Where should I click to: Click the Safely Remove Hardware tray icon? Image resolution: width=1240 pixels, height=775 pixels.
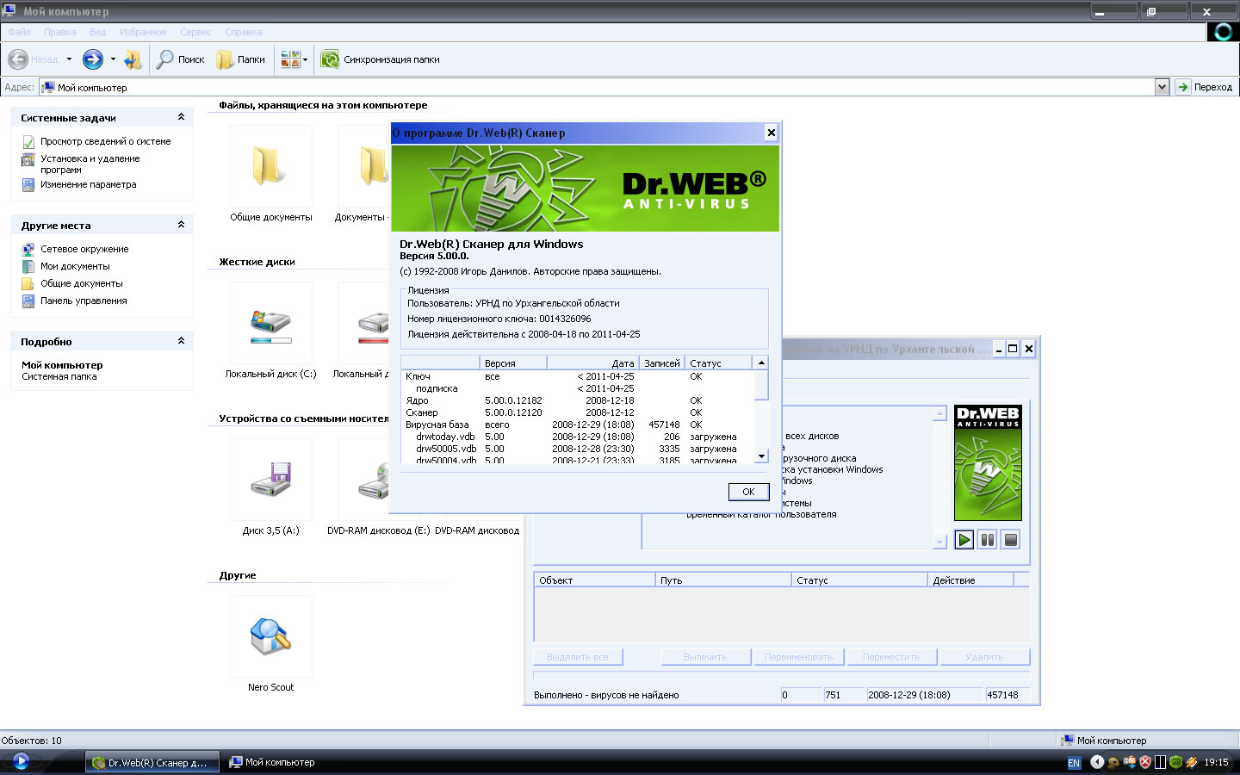point(1129,762)
